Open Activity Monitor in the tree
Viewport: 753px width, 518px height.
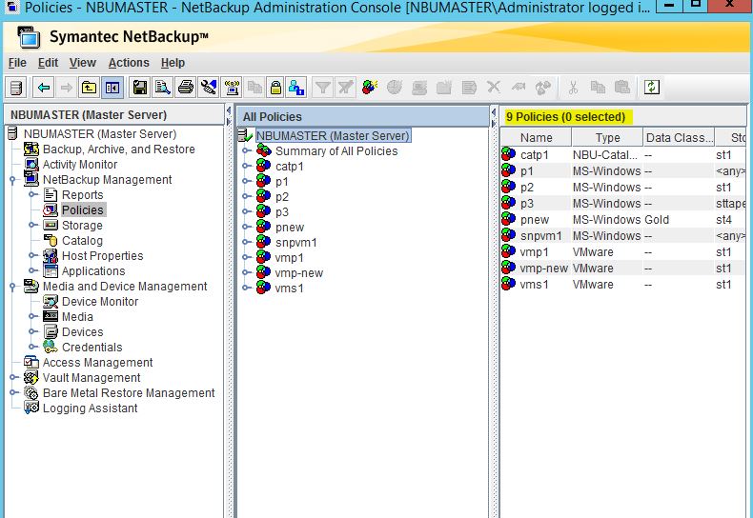80,165
